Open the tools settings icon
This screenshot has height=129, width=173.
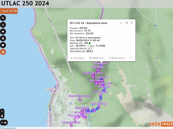[x=3, y=38]
